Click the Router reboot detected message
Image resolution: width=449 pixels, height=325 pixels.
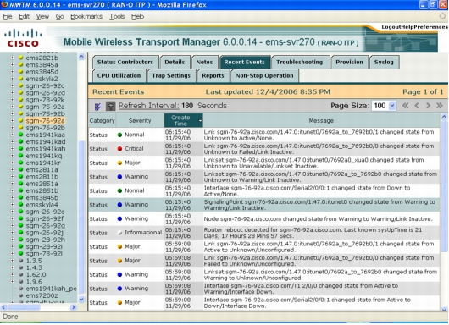[x=313, y=233]
